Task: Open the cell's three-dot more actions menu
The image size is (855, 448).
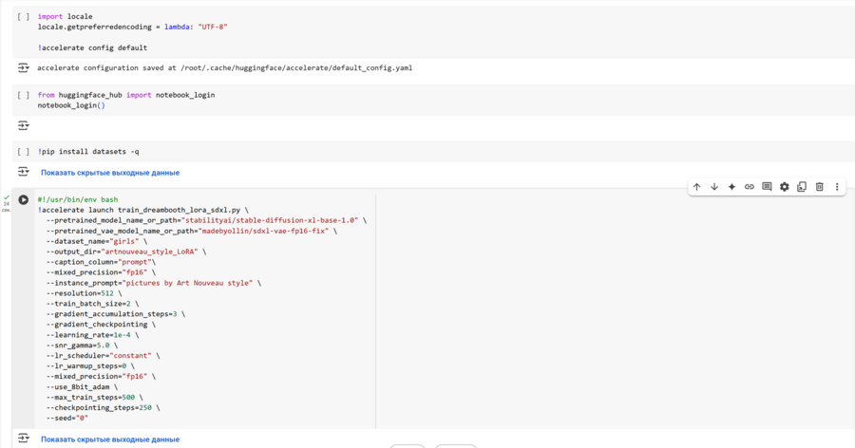Action: 837,187
